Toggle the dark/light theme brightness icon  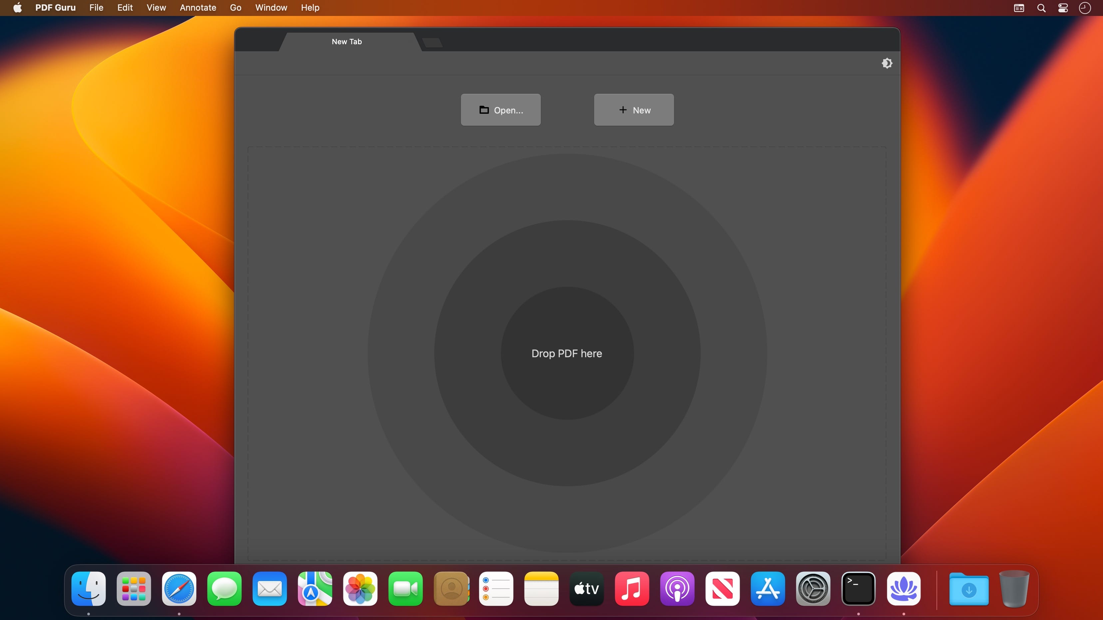click(x=887, y=63)
